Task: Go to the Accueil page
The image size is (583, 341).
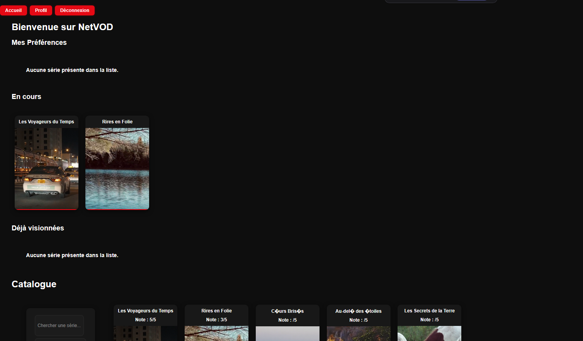Action: click(14, 10)
